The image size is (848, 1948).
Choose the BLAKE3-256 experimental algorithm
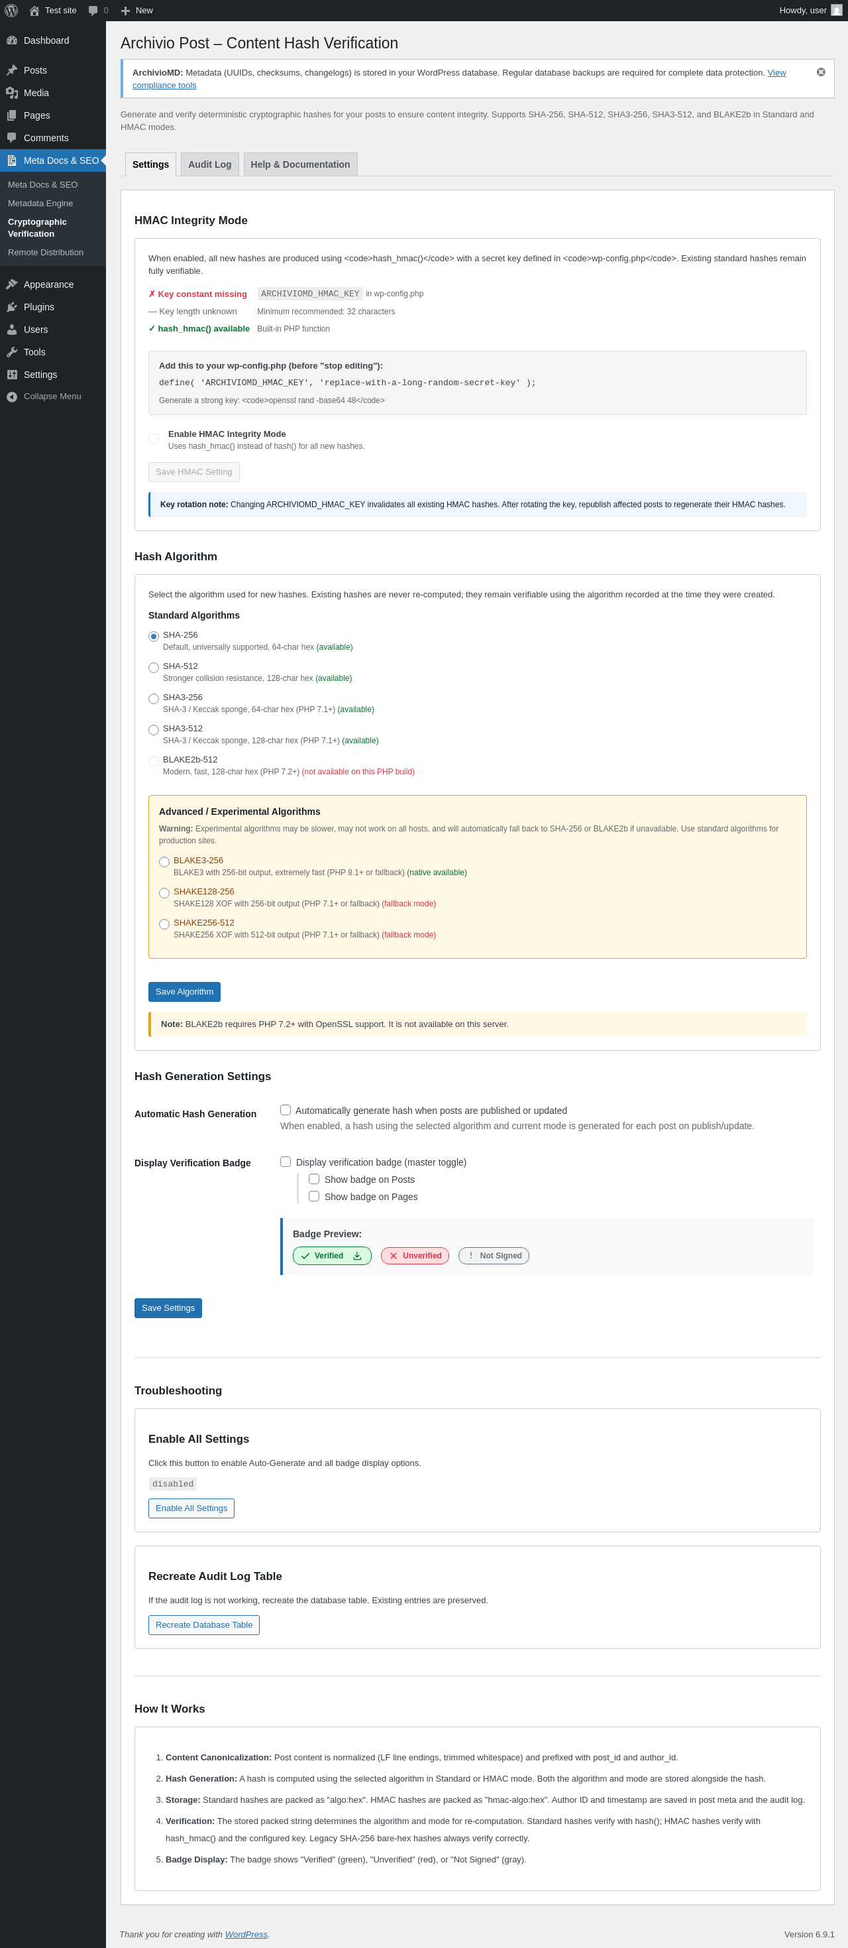[164, 862]
